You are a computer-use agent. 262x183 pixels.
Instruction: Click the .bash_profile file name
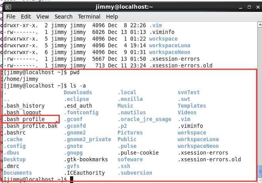[24, 119]
